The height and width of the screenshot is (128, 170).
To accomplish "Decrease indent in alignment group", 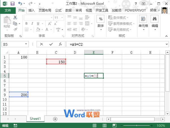I will 69,29.
